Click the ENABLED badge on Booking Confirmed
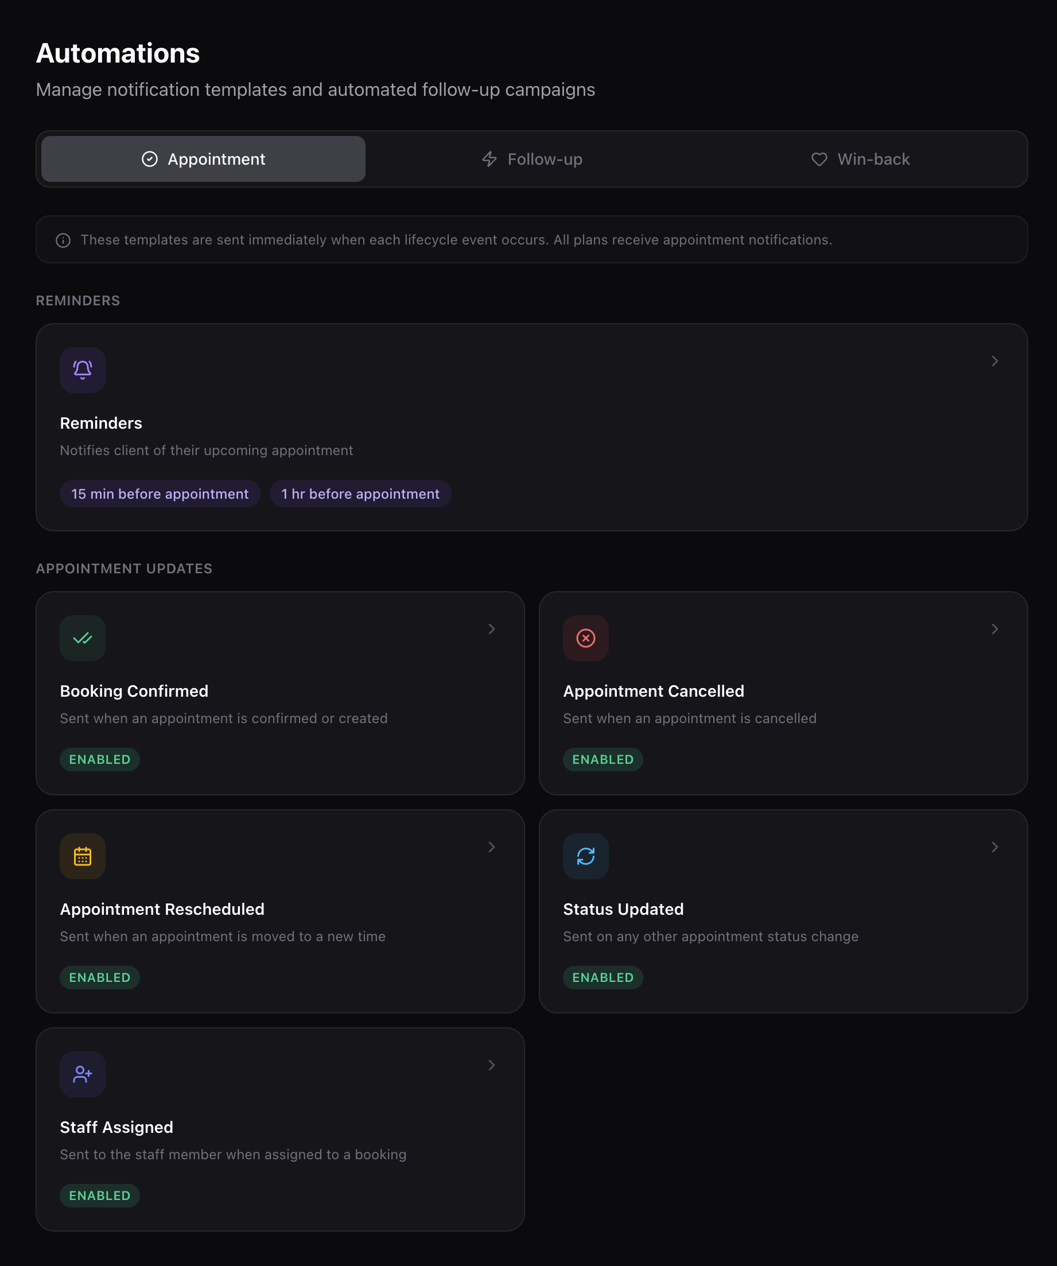1057x1266 pixels. click(x=99, y=760)
